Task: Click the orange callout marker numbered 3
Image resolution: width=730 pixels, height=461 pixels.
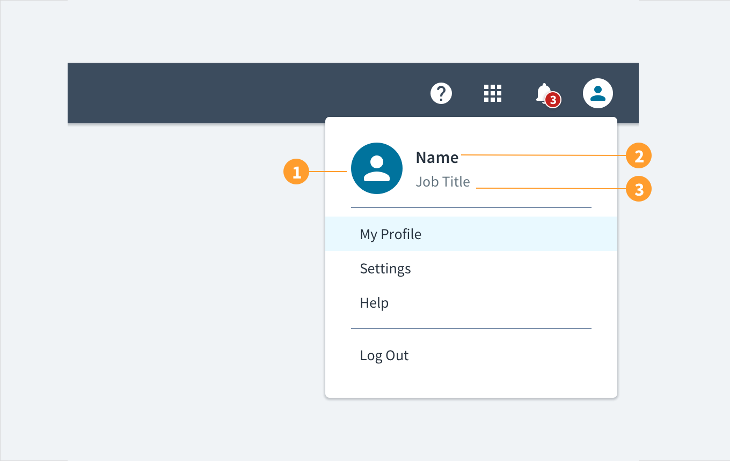Action: pyautogui.click(x=639, y=189)
